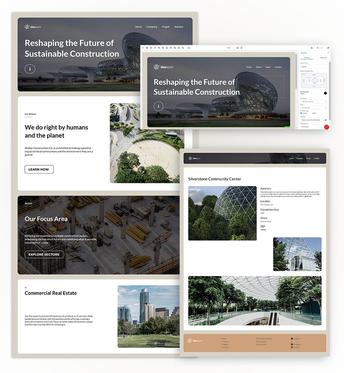Viewport: 344px width, 373px height.
Task: Click the LEARN HOW button
Action: 39,170
